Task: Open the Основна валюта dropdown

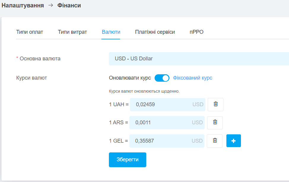Action: coord(199,59)
